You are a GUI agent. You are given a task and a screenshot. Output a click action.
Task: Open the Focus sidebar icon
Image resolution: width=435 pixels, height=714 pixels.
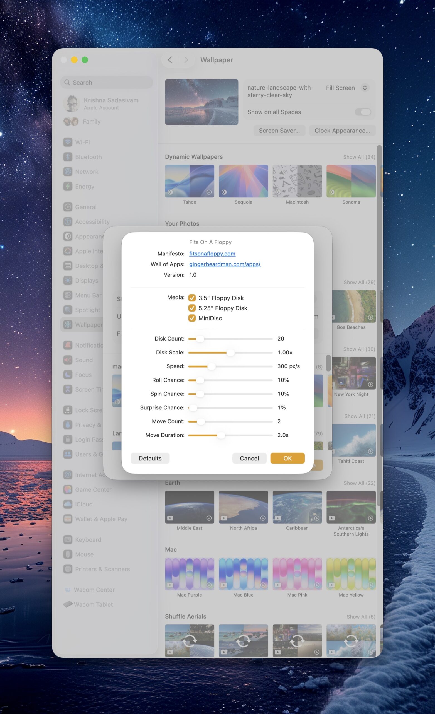tap(68, 375)
